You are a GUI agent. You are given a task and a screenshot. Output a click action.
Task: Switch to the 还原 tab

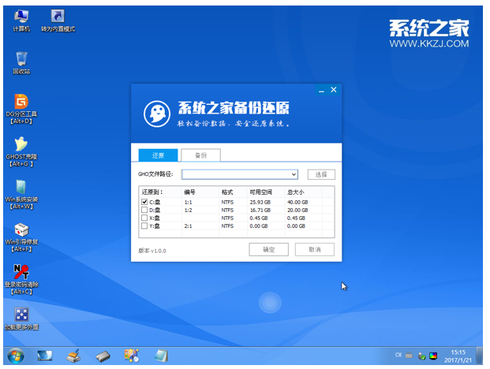158,155
